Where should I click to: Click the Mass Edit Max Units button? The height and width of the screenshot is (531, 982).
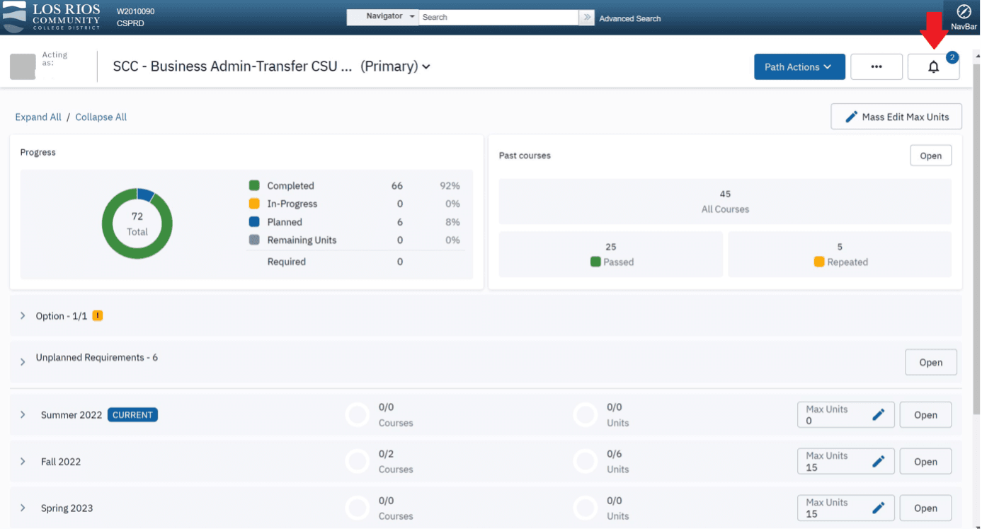point(896,117)
